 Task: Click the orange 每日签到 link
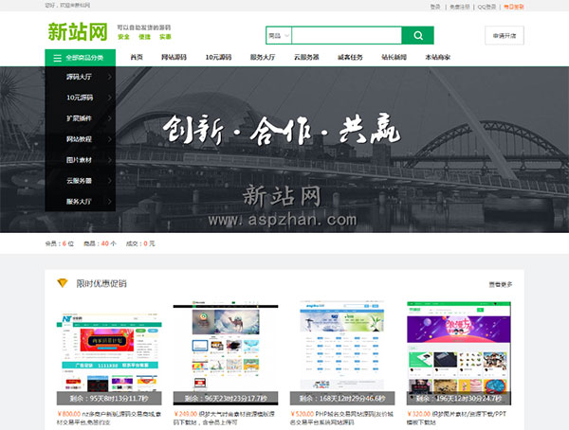[513, 7]
